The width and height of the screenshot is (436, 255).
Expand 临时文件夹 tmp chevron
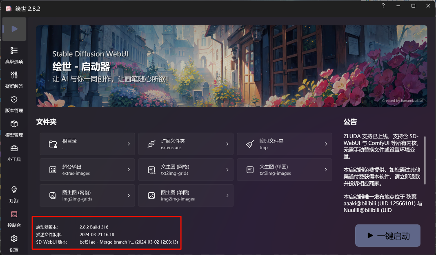[326, 144]
